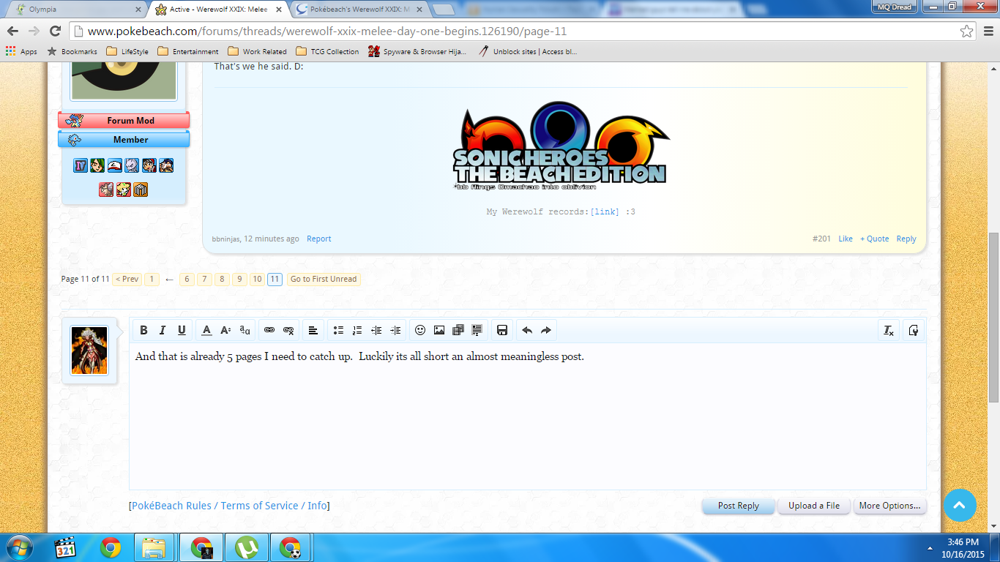Toggle bold formatting in the reply editor

[x=143, y=331]
